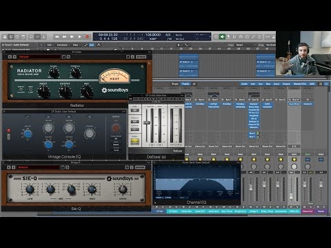Click the Bridge 2 volume fader
Viewport: 331px width, 248px height.
tap(251, 187)
